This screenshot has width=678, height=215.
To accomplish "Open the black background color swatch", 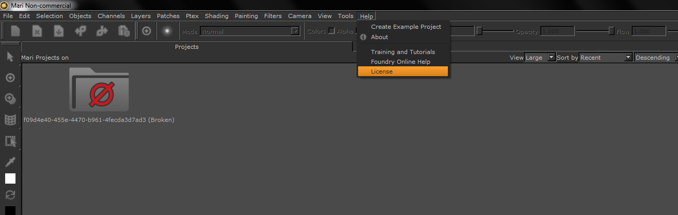I will pos(10,210).
